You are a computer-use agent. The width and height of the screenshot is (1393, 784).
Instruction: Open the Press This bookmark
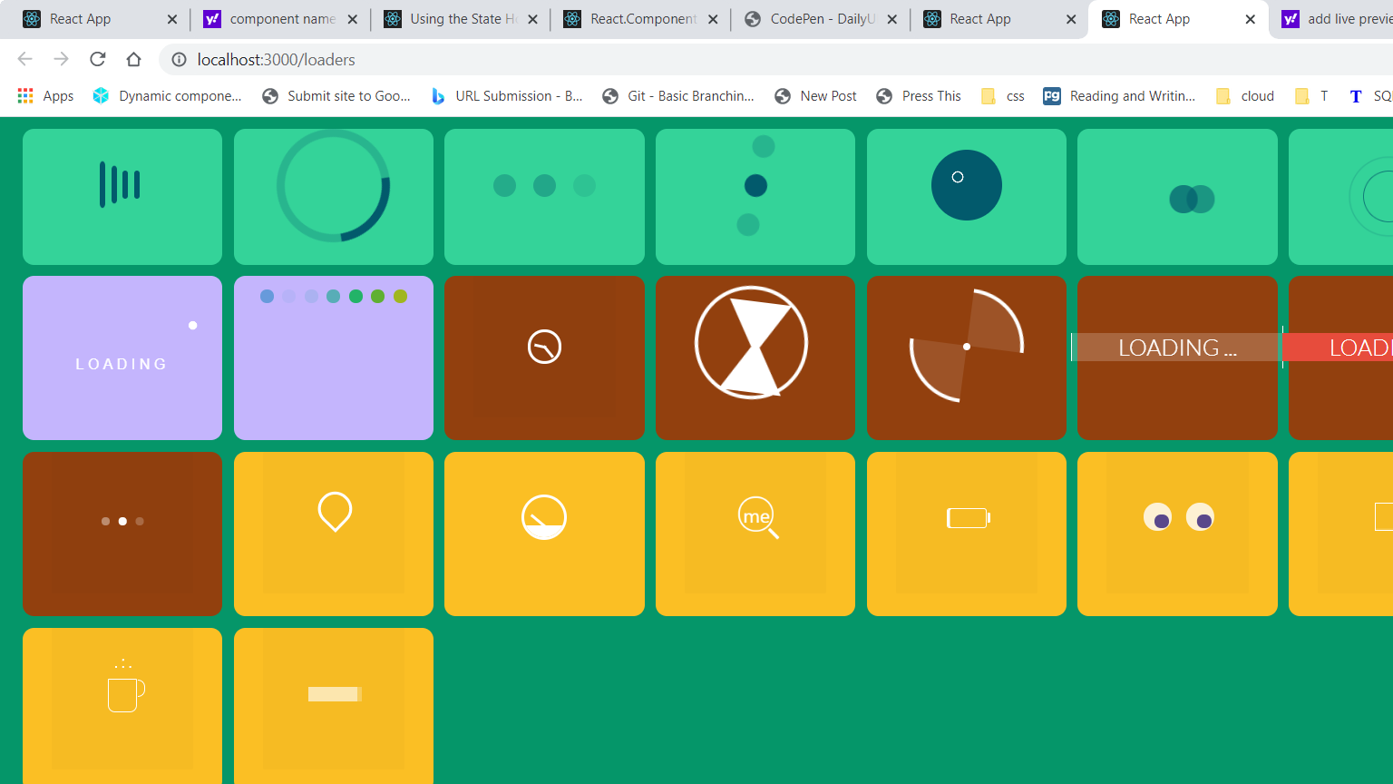click(x=919, y=96)
